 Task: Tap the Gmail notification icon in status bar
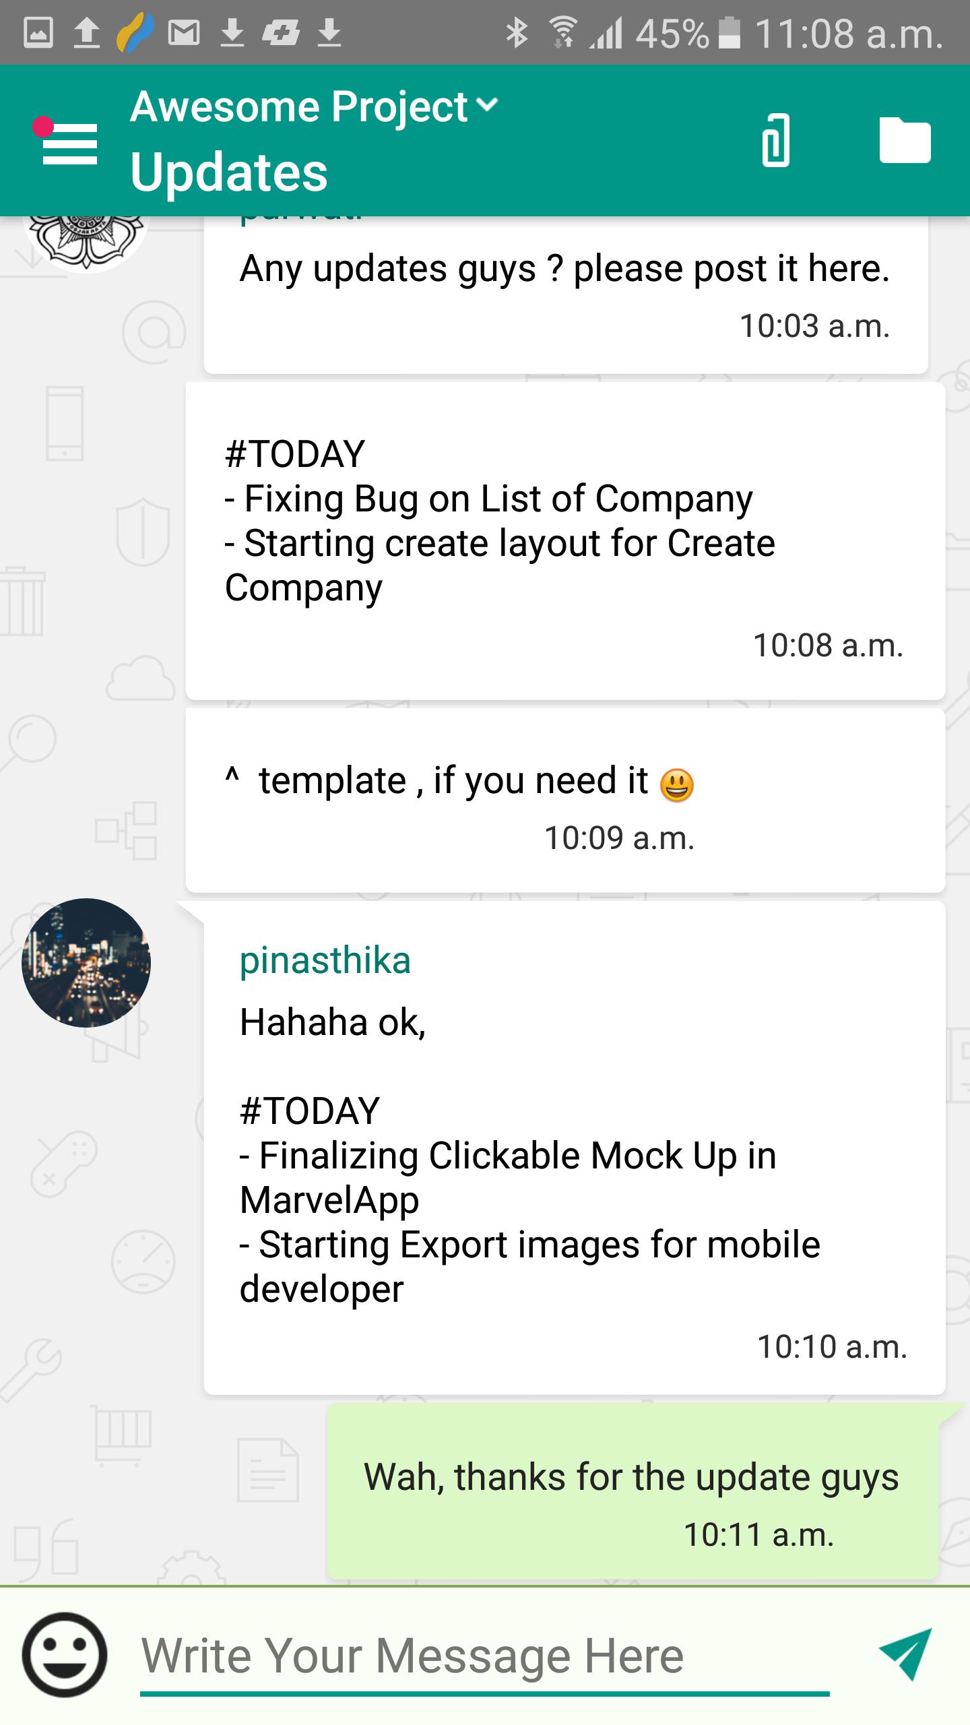point(183,32)
